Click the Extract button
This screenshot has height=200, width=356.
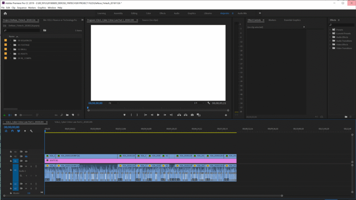tap(186, 115)
